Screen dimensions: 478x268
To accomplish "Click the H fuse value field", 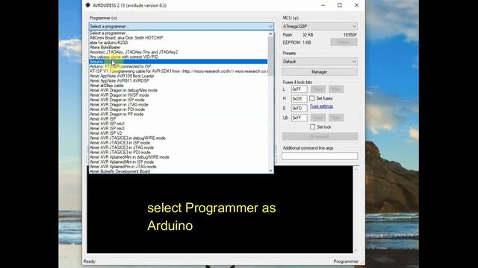I will [299, 99].
